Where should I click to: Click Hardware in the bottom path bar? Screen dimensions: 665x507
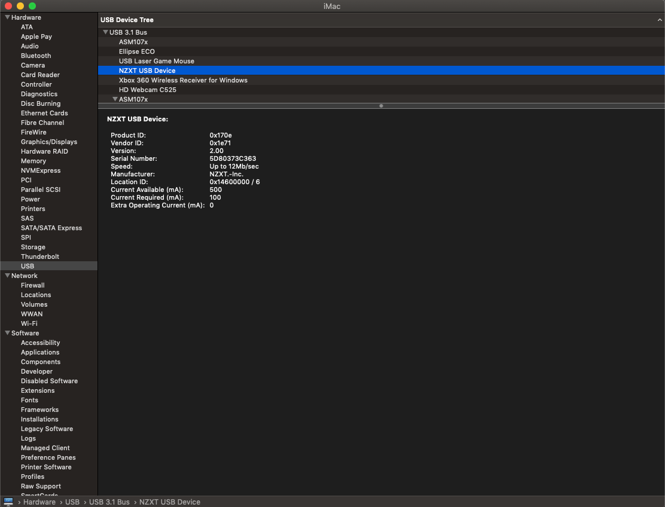(39, 502)
